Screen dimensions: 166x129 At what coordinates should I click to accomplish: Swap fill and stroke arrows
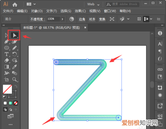click(16, 86)
